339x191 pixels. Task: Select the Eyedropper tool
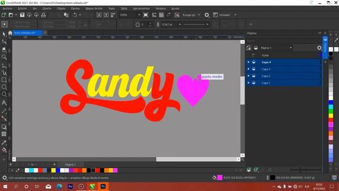(4, 143)
